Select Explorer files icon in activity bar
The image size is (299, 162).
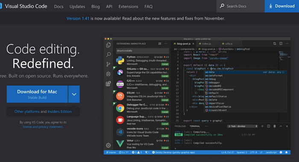tap(108, 45)
